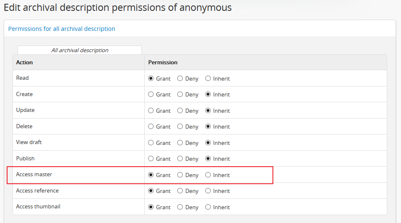Select Inherit for Read action
401x223 pixels.
208,79
